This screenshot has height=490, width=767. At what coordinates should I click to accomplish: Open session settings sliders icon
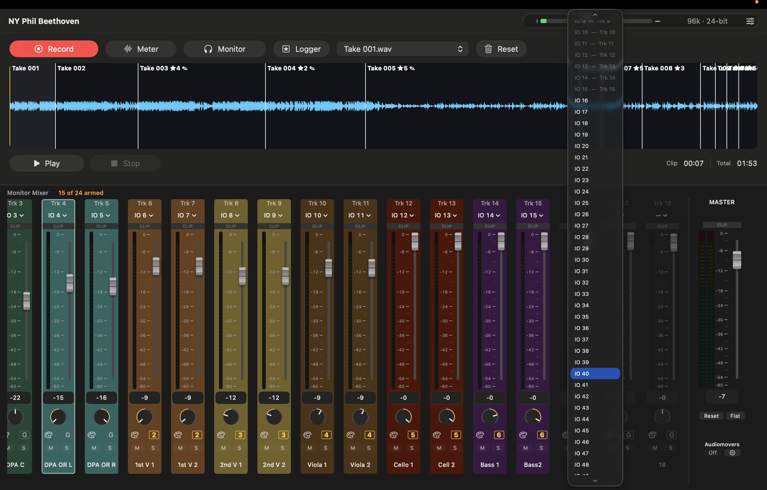750,21
